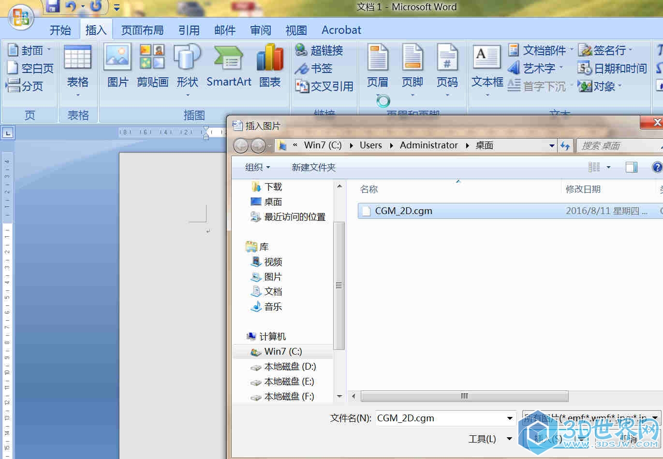This screenshot has height=459, width=663.
Task: Insert a page break (分页)
Action: [25, 86]
